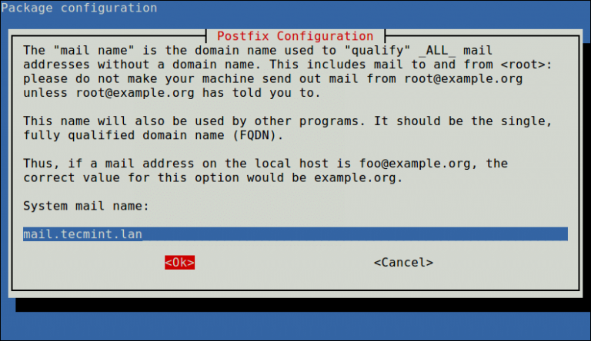
Task: Click the word 'Thus,' starting the paragraph
Action: 42,164
